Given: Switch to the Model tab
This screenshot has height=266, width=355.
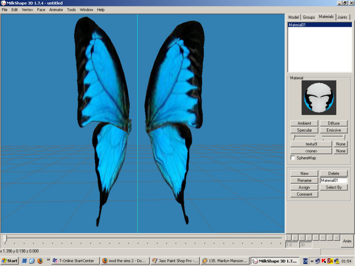Looking at the screenshot, I should [x=293, y=17].
